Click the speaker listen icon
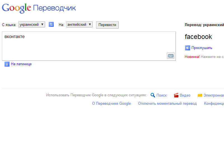Image resolution: width=224 pixels, height=168 pixels. point(187,48)
